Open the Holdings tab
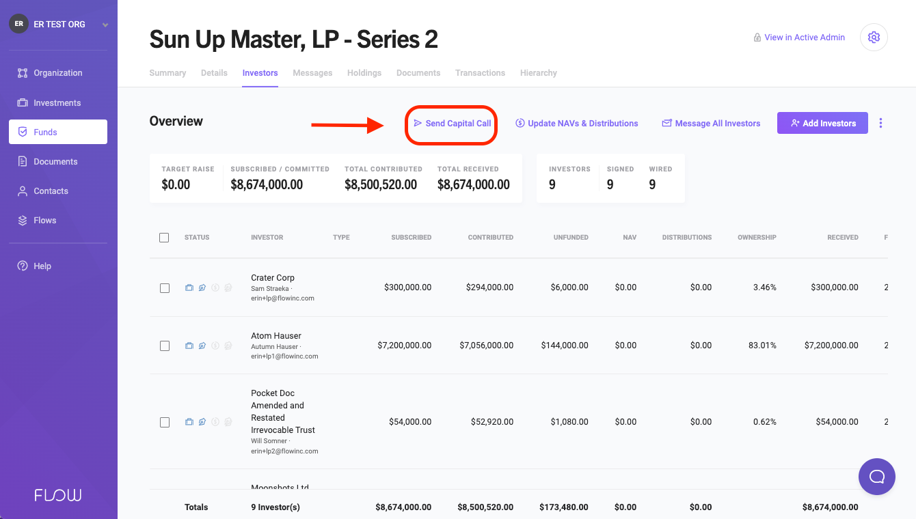This screenshot has width=916, height=519. coord(364,73)
